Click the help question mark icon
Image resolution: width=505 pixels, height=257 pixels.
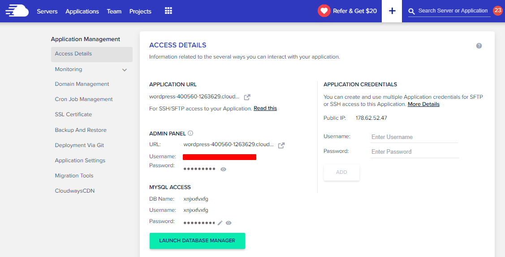(479, 46)
